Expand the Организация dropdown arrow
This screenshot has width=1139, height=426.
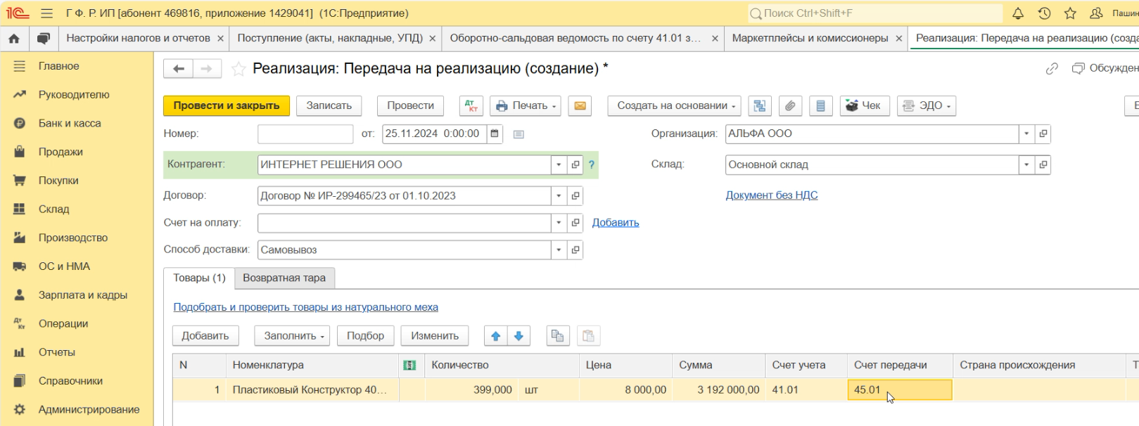click(x=1026, y=134)
